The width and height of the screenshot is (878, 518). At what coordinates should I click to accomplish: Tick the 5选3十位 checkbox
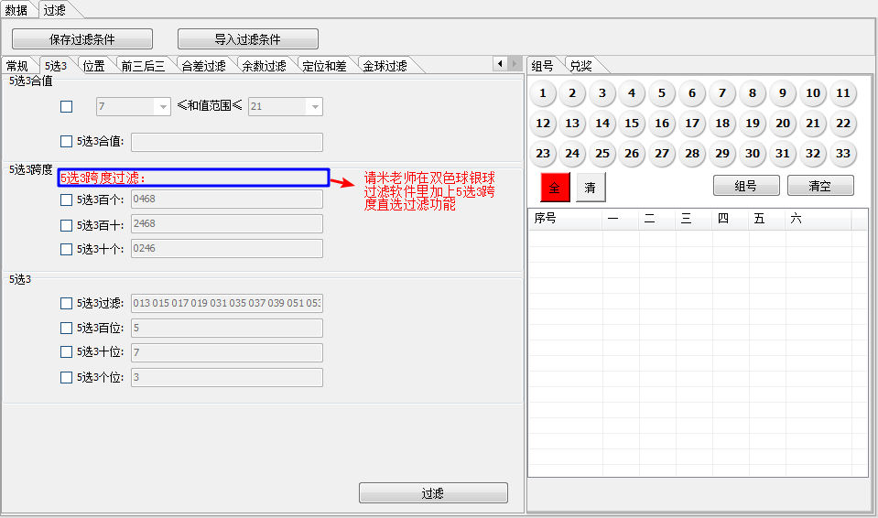(66, 351)
